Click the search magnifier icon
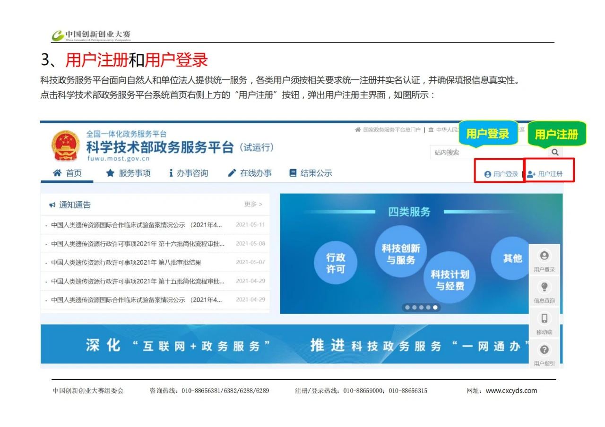605x427 pixels. click(x=555, y=152)
